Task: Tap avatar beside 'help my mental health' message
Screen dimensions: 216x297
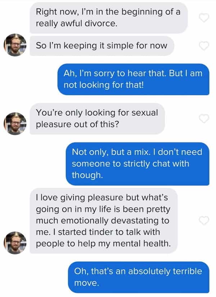Action: click(x=15, y=243)
